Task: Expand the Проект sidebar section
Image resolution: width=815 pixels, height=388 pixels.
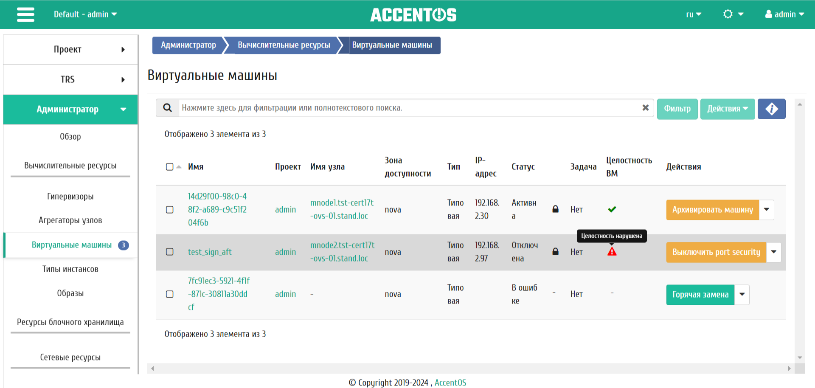Action: click(70, 50)
